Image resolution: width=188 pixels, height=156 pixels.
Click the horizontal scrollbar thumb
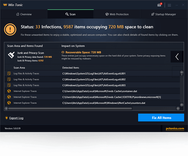[x=70, y=109]
